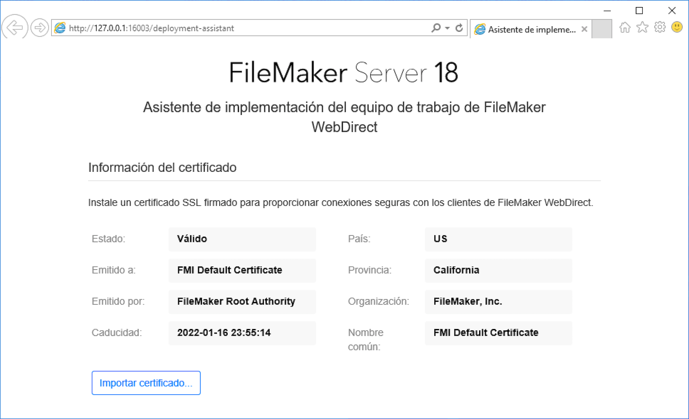Click the Organización value FileMaker, Inc.
Image resolution: width=689 pixels, height=419 pixels.
coord(498,302)
